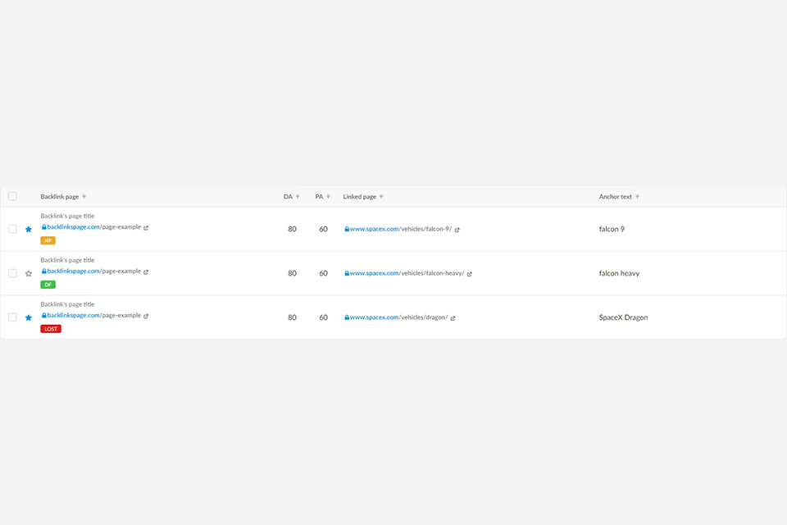Image resolution: width=787 pixels, height=525 pixels.
Task: Click PA value 60 in SpaceX Dragon row
Action: pyautogui.click(x=323, y=317)
